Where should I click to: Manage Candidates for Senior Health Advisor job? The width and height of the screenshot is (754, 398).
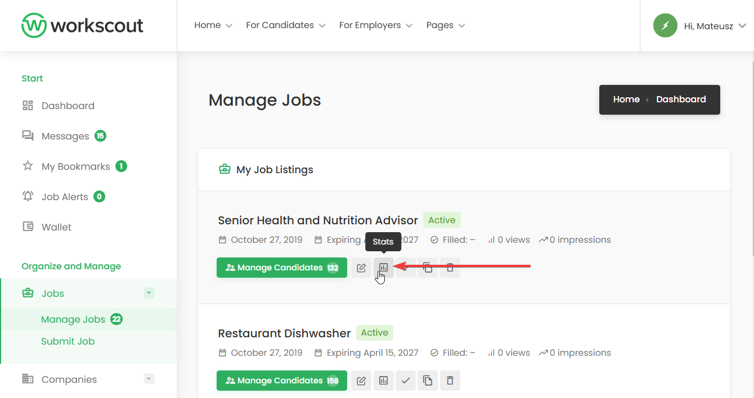[x=281, y=268]
